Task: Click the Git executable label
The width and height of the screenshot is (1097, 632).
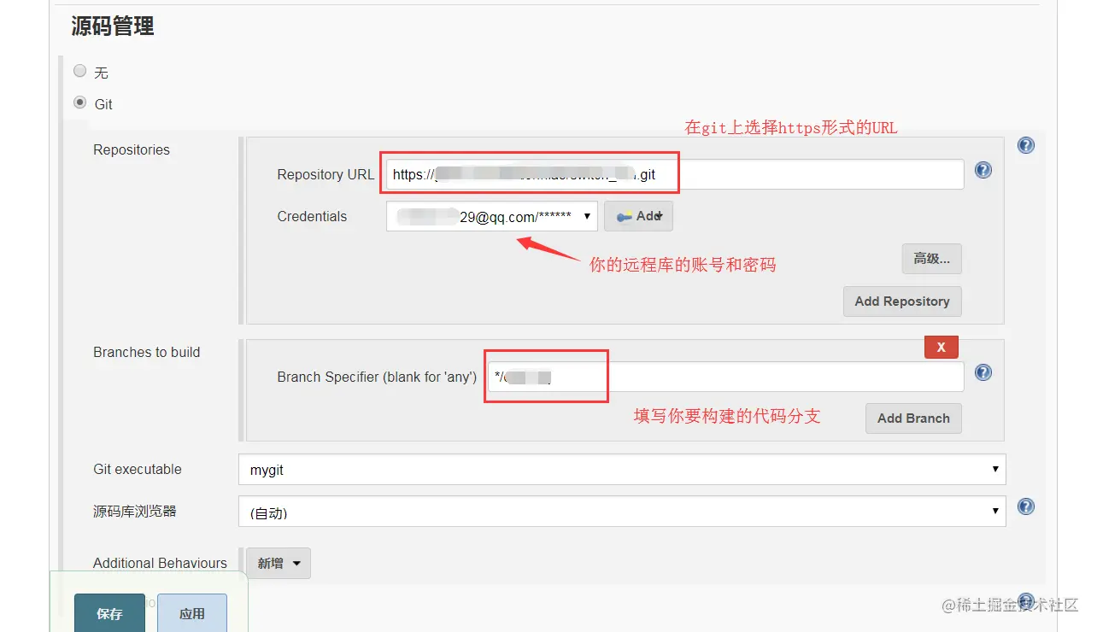Action: [x=138, y=469]
